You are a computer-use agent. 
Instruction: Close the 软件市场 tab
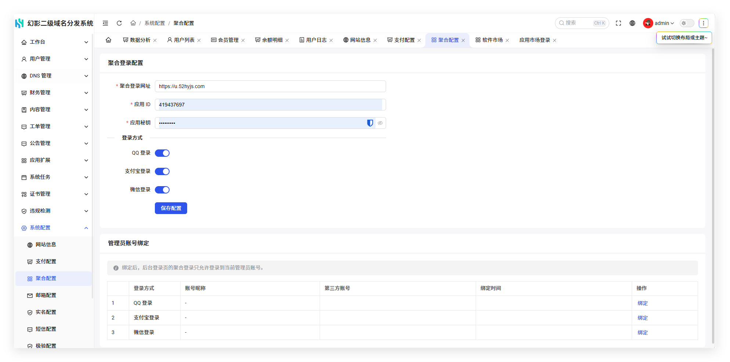[507, 40]
